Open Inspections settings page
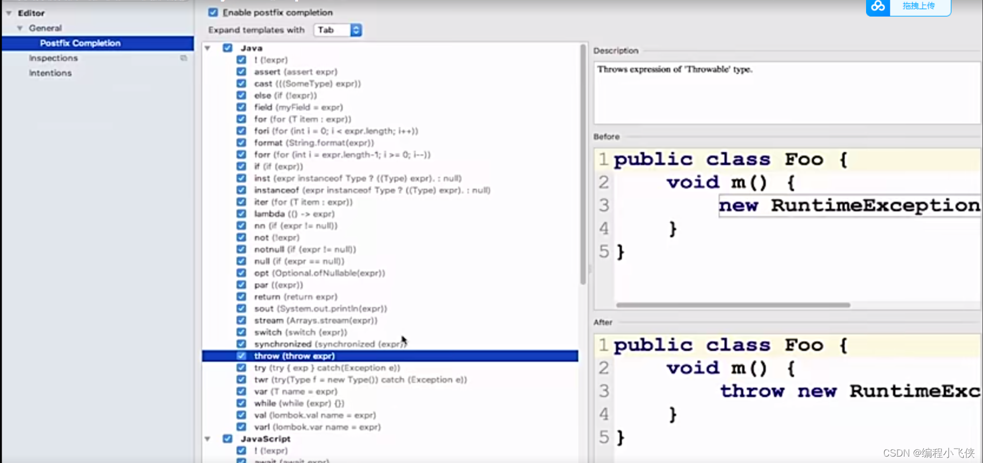 pyautogui.click(x=53, y=58)
